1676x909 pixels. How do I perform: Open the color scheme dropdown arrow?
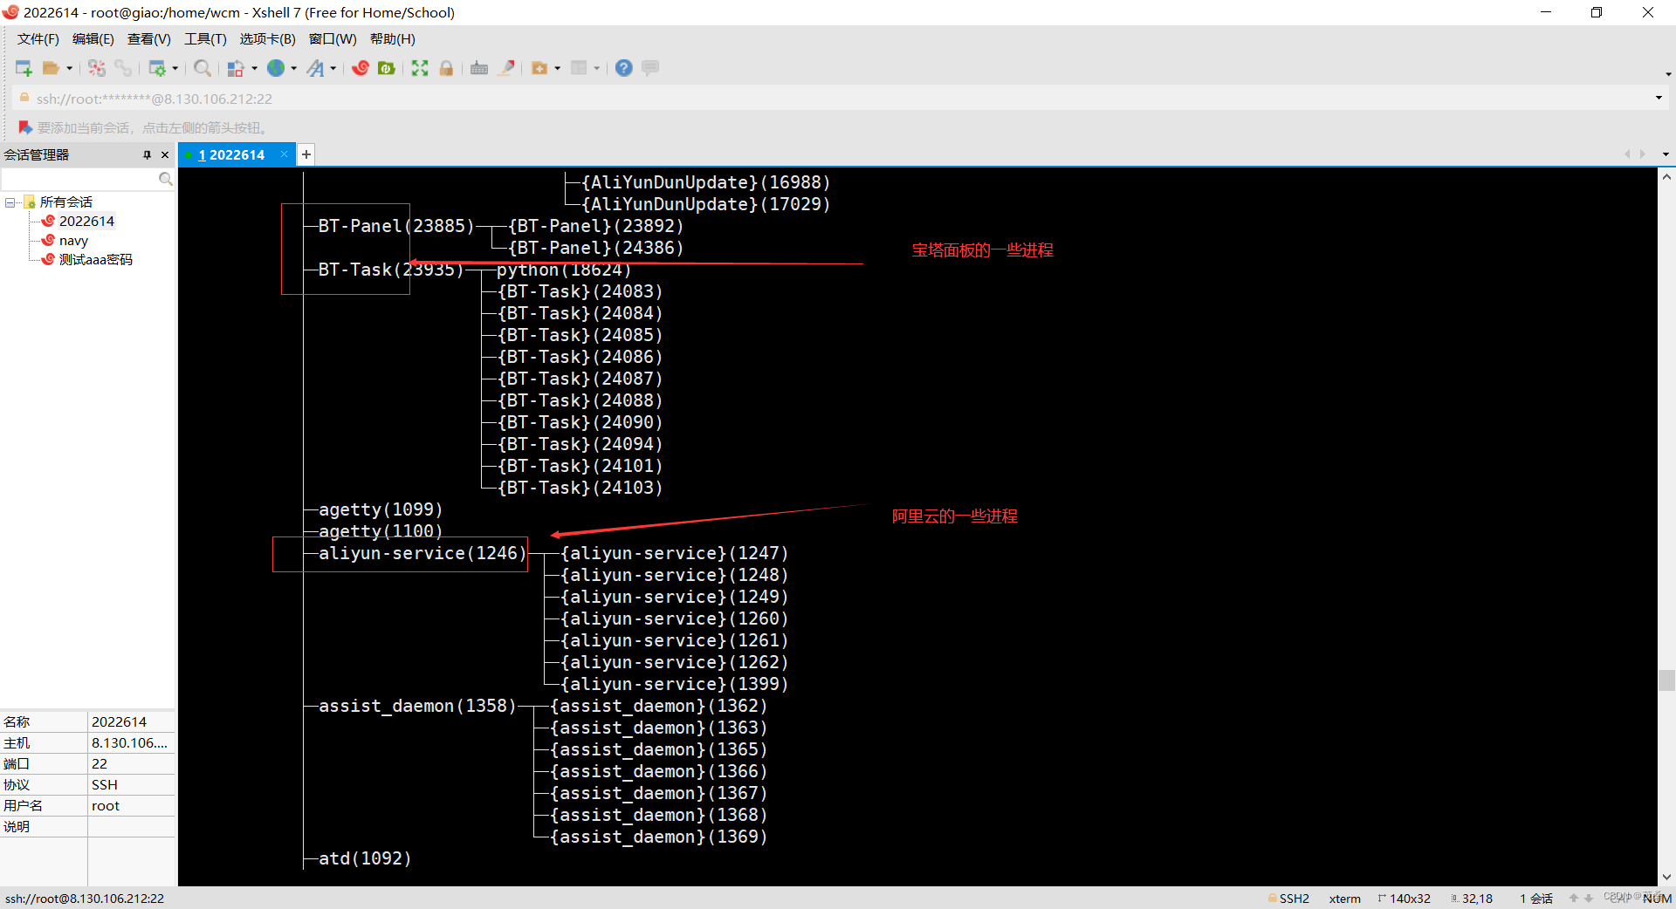click(x=254, y=68)
